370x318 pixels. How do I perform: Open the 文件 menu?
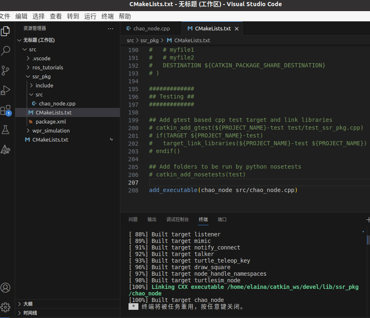point(5,16)
